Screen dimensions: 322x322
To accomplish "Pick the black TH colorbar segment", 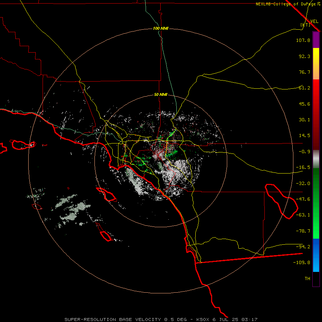I will click(316, 279).
